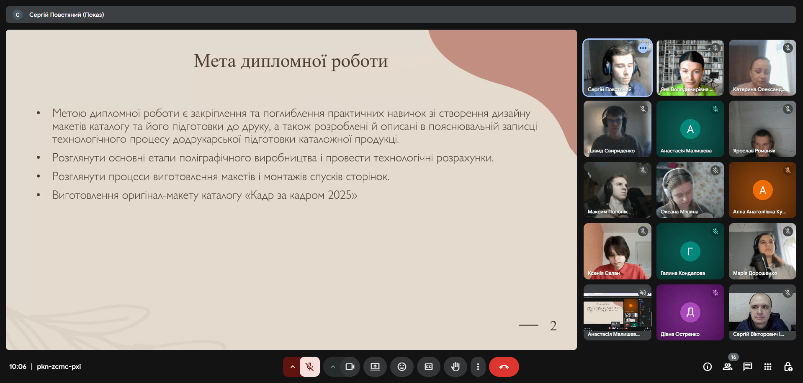Viewport: 803px width, 383px height.
Task: Show the participants people panel
Action: point(727,367)
